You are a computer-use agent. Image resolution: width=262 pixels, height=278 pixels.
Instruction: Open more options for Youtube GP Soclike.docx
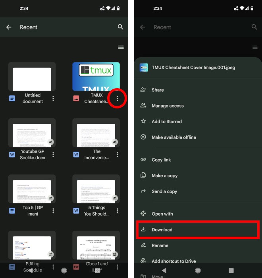click(x=53, y=154)
